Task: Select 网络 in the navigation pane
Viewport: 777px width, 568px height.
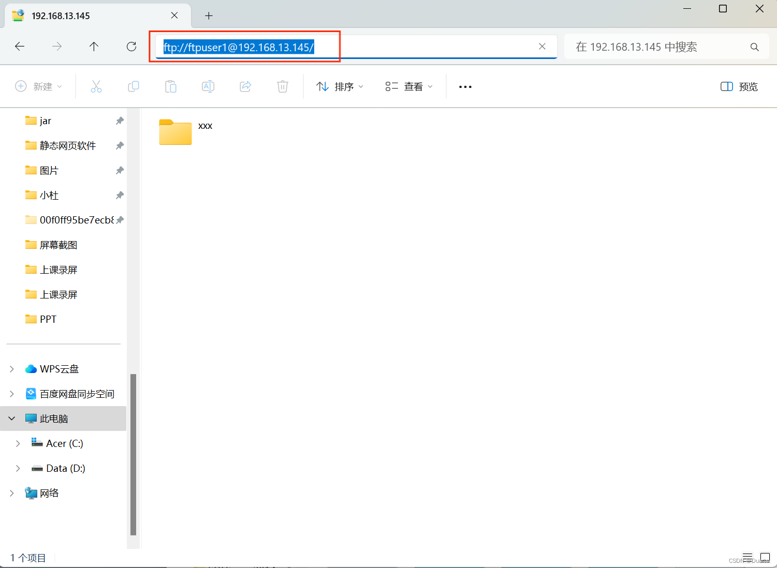Action: 42,493
